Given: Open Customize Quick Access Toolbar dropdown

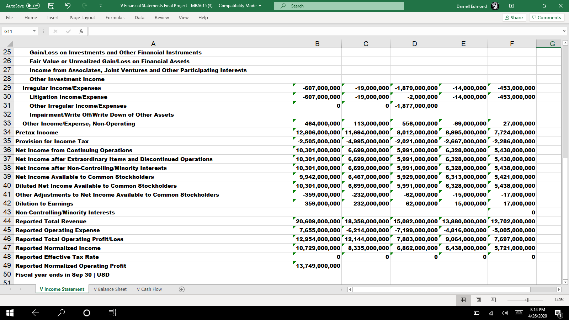Looking at the screenshot, I should tap(101, 6).
